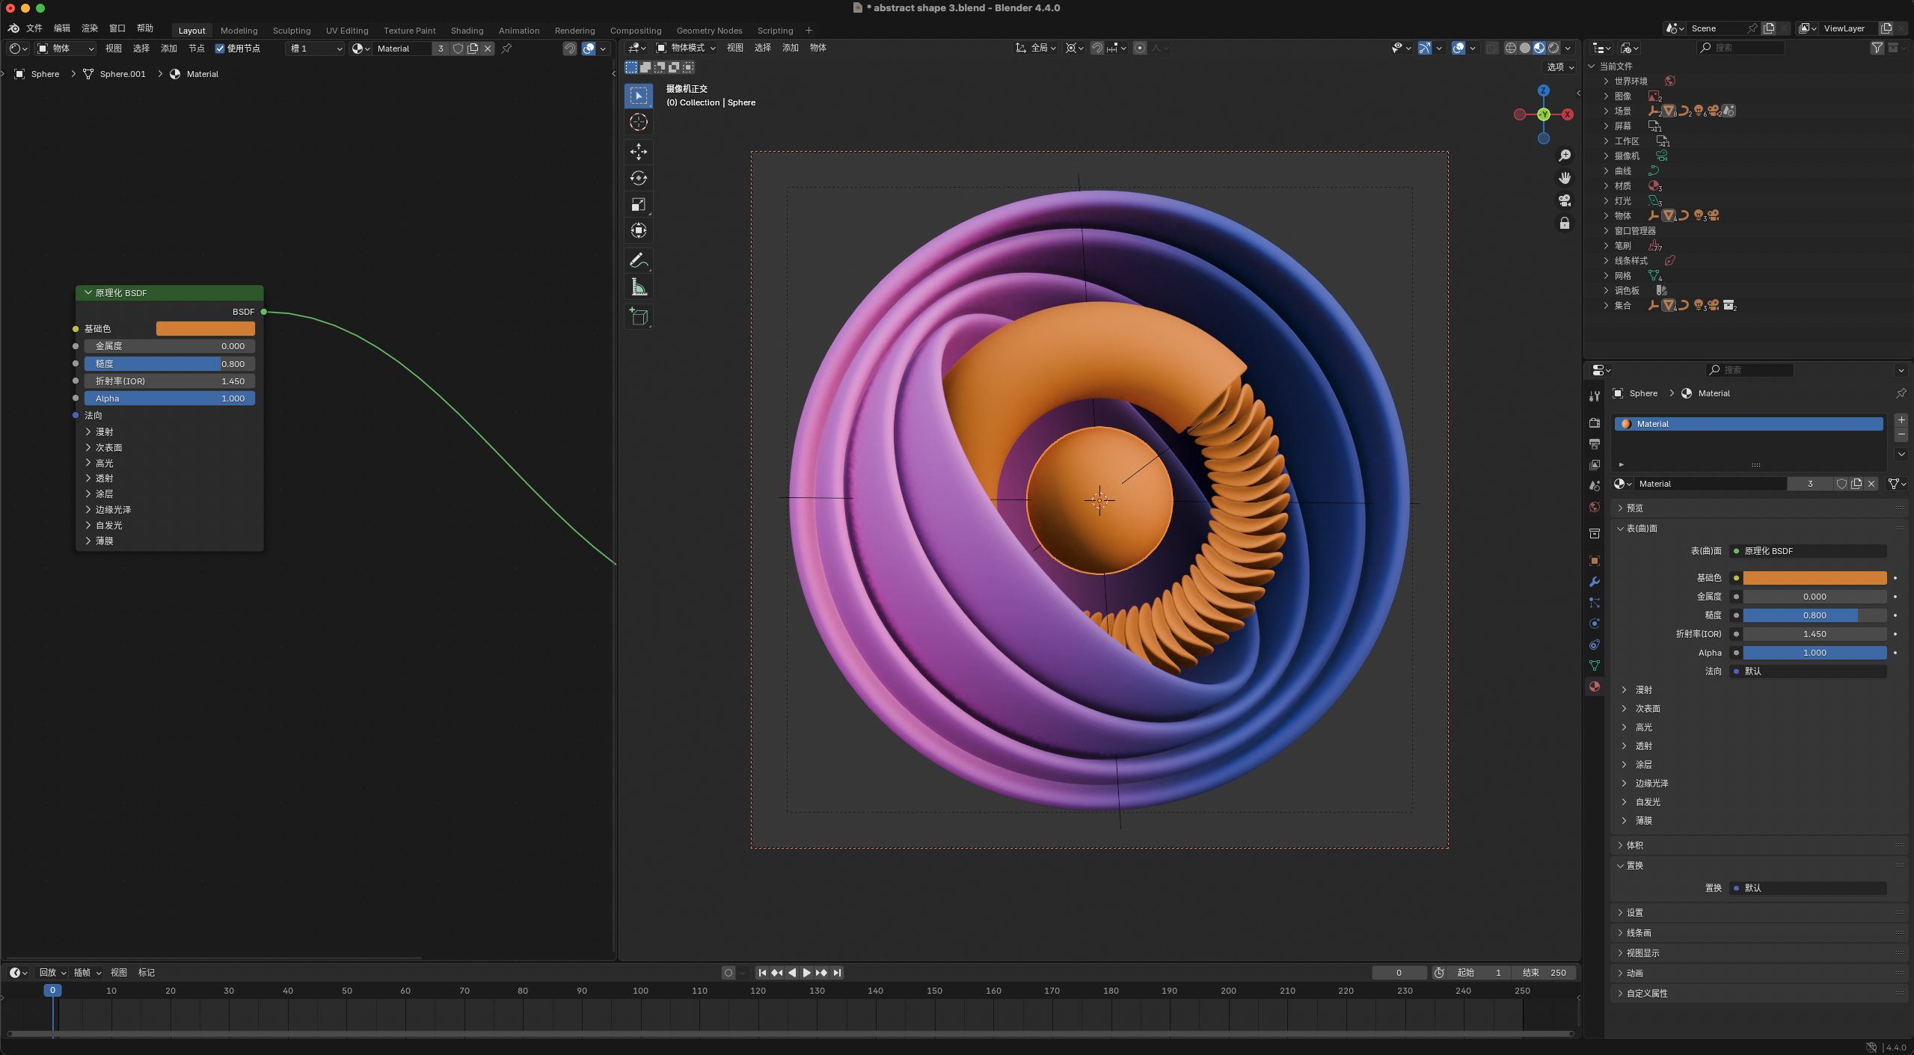Switch to the Shading workspace tab

pyautogui.click(x=467, y=31)
